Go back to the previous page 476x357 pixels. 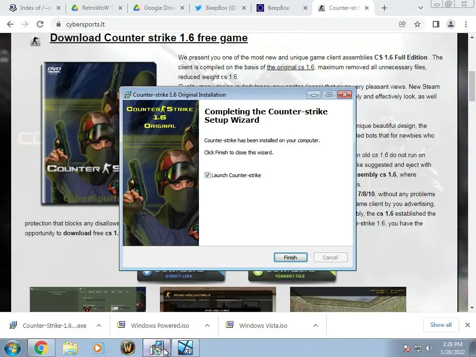click(x=10, y=24)
